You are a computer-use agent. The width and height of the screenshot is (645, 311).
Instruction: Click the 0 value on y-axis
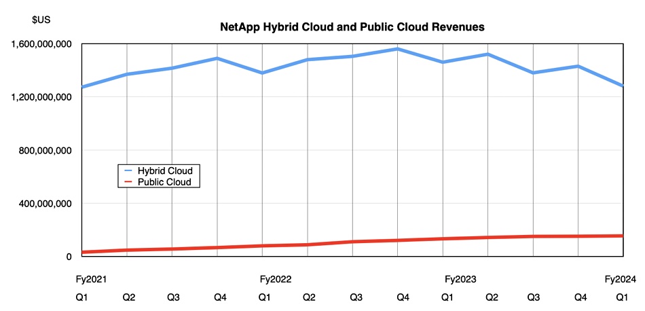69,257
